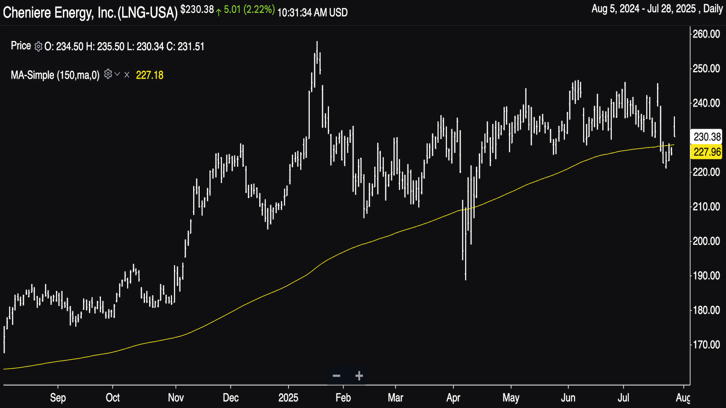Click the white 230.38 price axis tag

706,136
